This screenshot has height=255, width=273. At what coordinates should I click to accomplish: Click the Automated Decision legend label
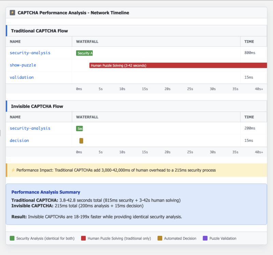pos(180,238)
